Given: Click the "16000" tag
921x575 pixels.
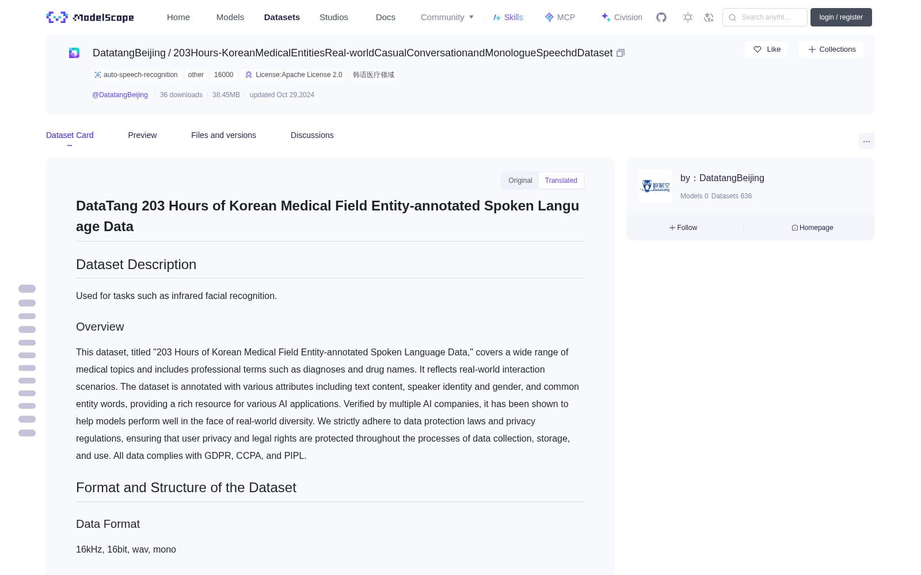Looking at the screenshot, I should [x=224, y=75].
